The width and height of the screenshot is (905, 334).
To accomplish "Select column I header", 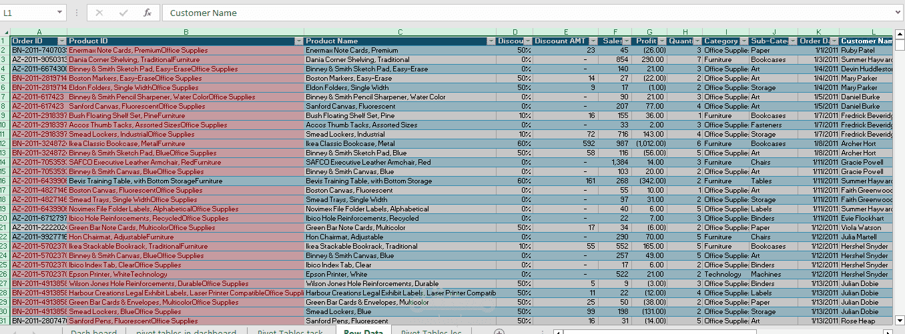I will [725, 32].
